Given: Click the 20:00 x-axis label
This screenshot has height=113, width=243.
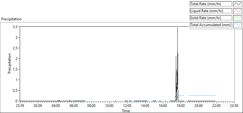Looking at the screenshot, I should 199,106.
